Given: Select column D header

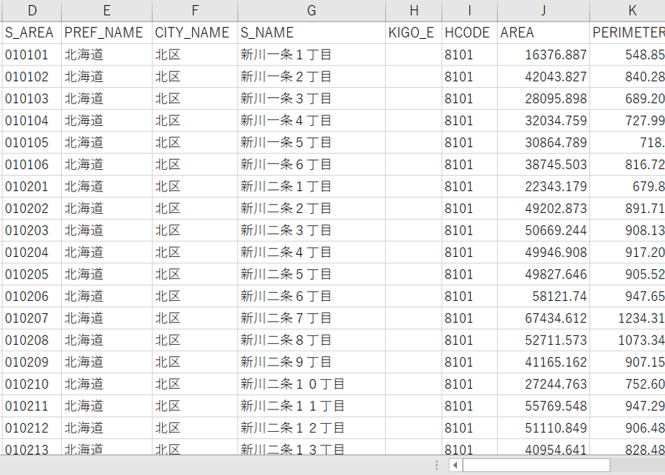Looking at the screenshot, I should point(32,11).
